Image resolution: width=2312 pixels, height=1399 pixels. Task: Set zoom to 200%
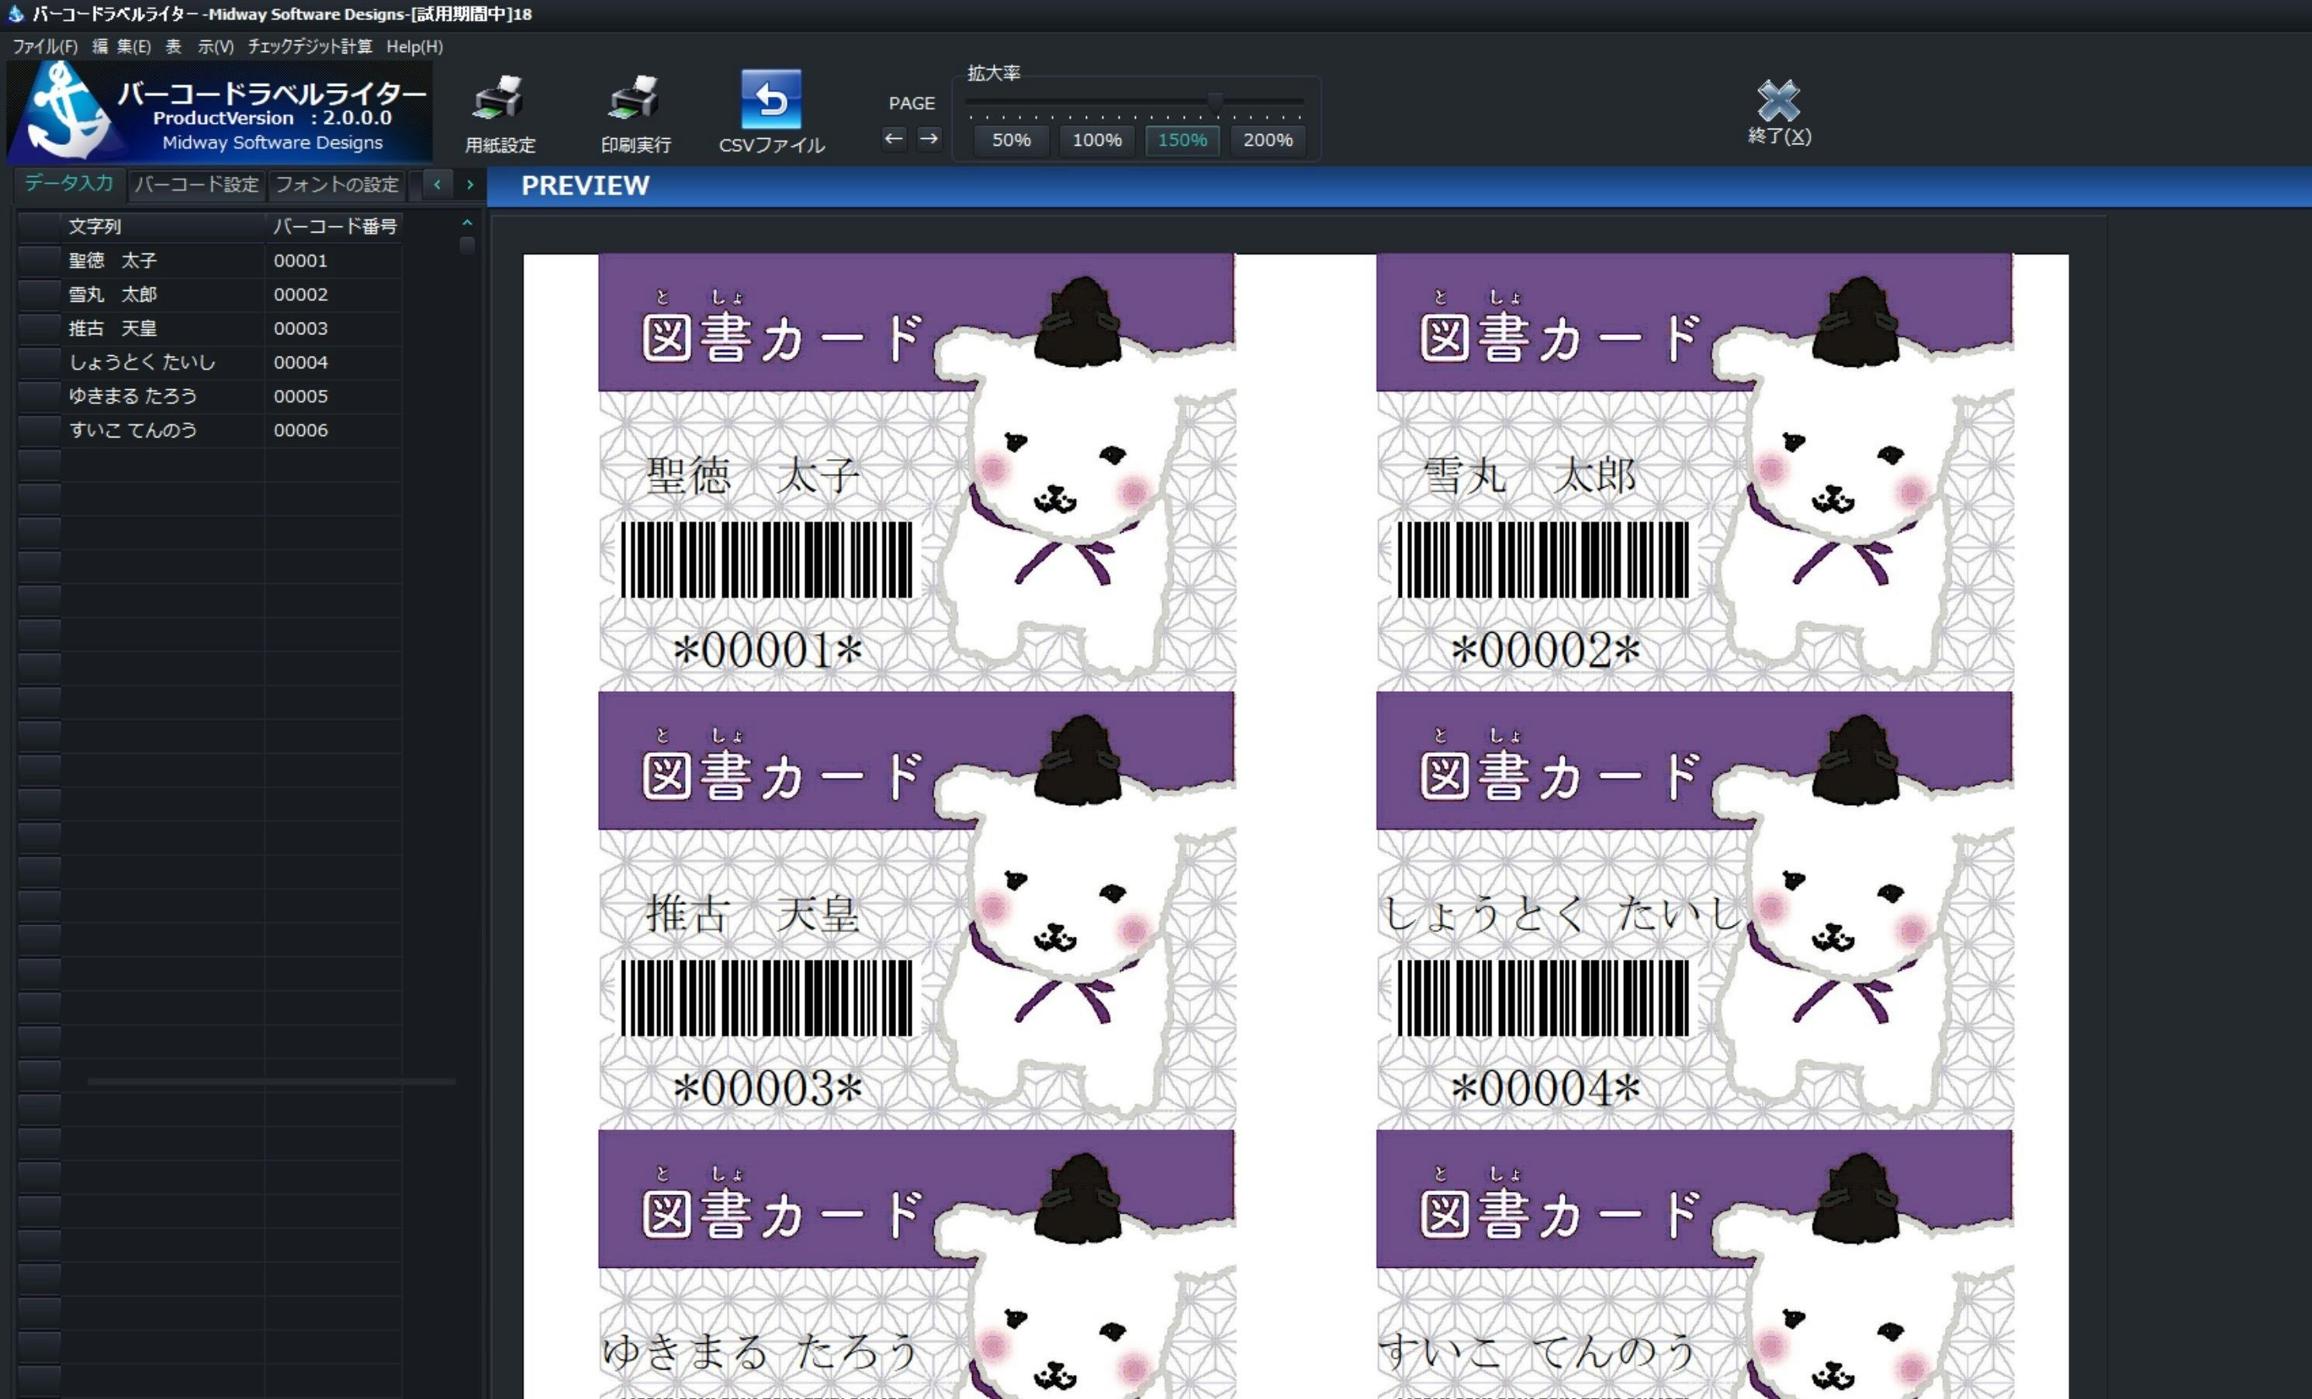pos(1268,140)
